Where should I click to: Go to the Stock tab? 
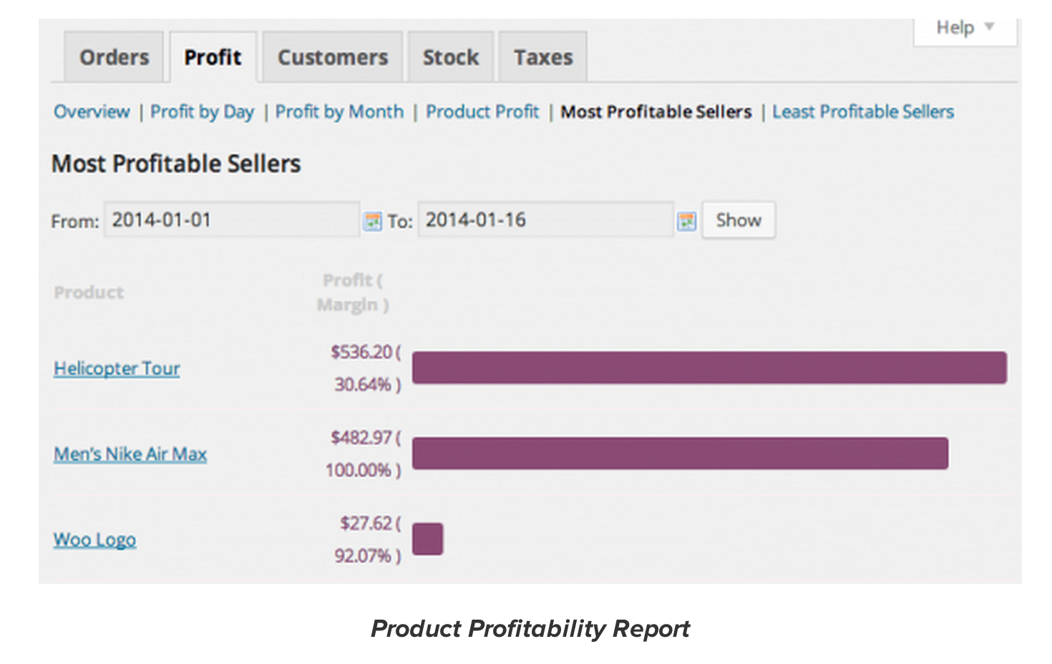pyautogui.click(x=451, y=57)
